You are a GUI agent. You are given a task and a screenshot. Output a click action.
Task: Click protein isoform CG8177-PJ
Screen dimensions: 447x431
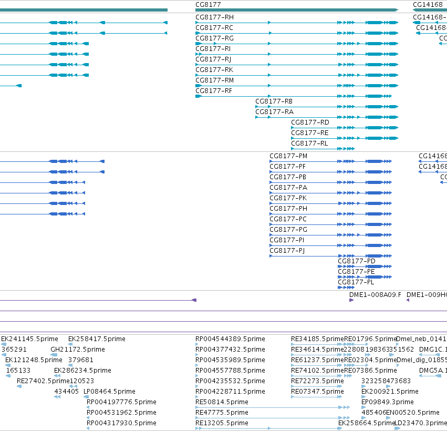[x=287, y=251]
